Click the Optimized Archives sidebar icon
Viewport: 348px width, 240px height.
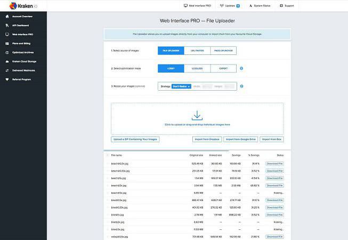tap(7, 52)
